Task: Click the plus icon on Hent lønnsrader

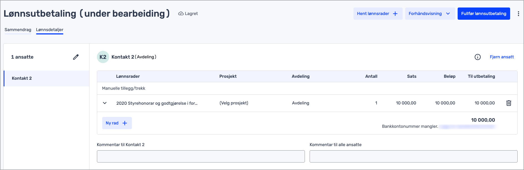Action: pyautogui.click(x=395, y=14)
